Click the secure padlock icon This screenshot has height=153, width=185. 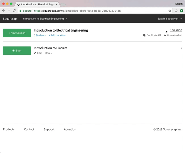21,11
